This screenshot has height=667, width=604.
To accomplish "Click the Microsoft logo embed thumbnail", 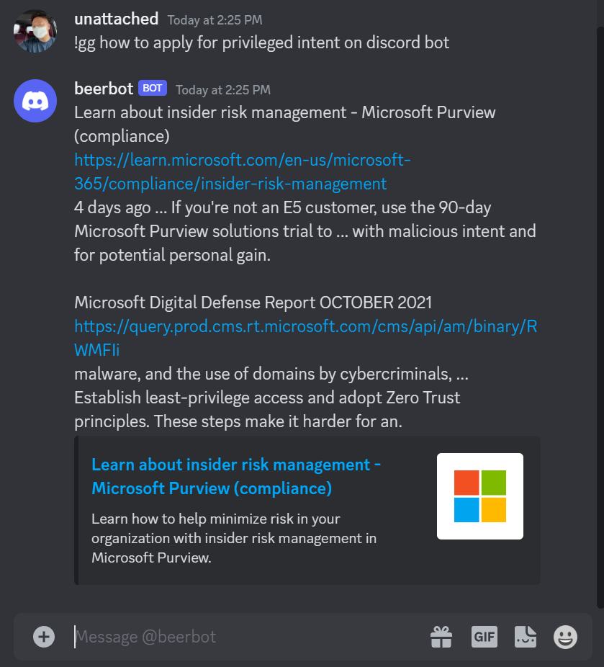I will (x=479, y=496).
